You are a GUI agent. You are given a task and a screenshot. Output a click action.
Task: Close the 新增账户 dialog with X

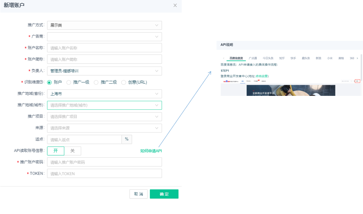pyautogui.click(x=175, y=5)
